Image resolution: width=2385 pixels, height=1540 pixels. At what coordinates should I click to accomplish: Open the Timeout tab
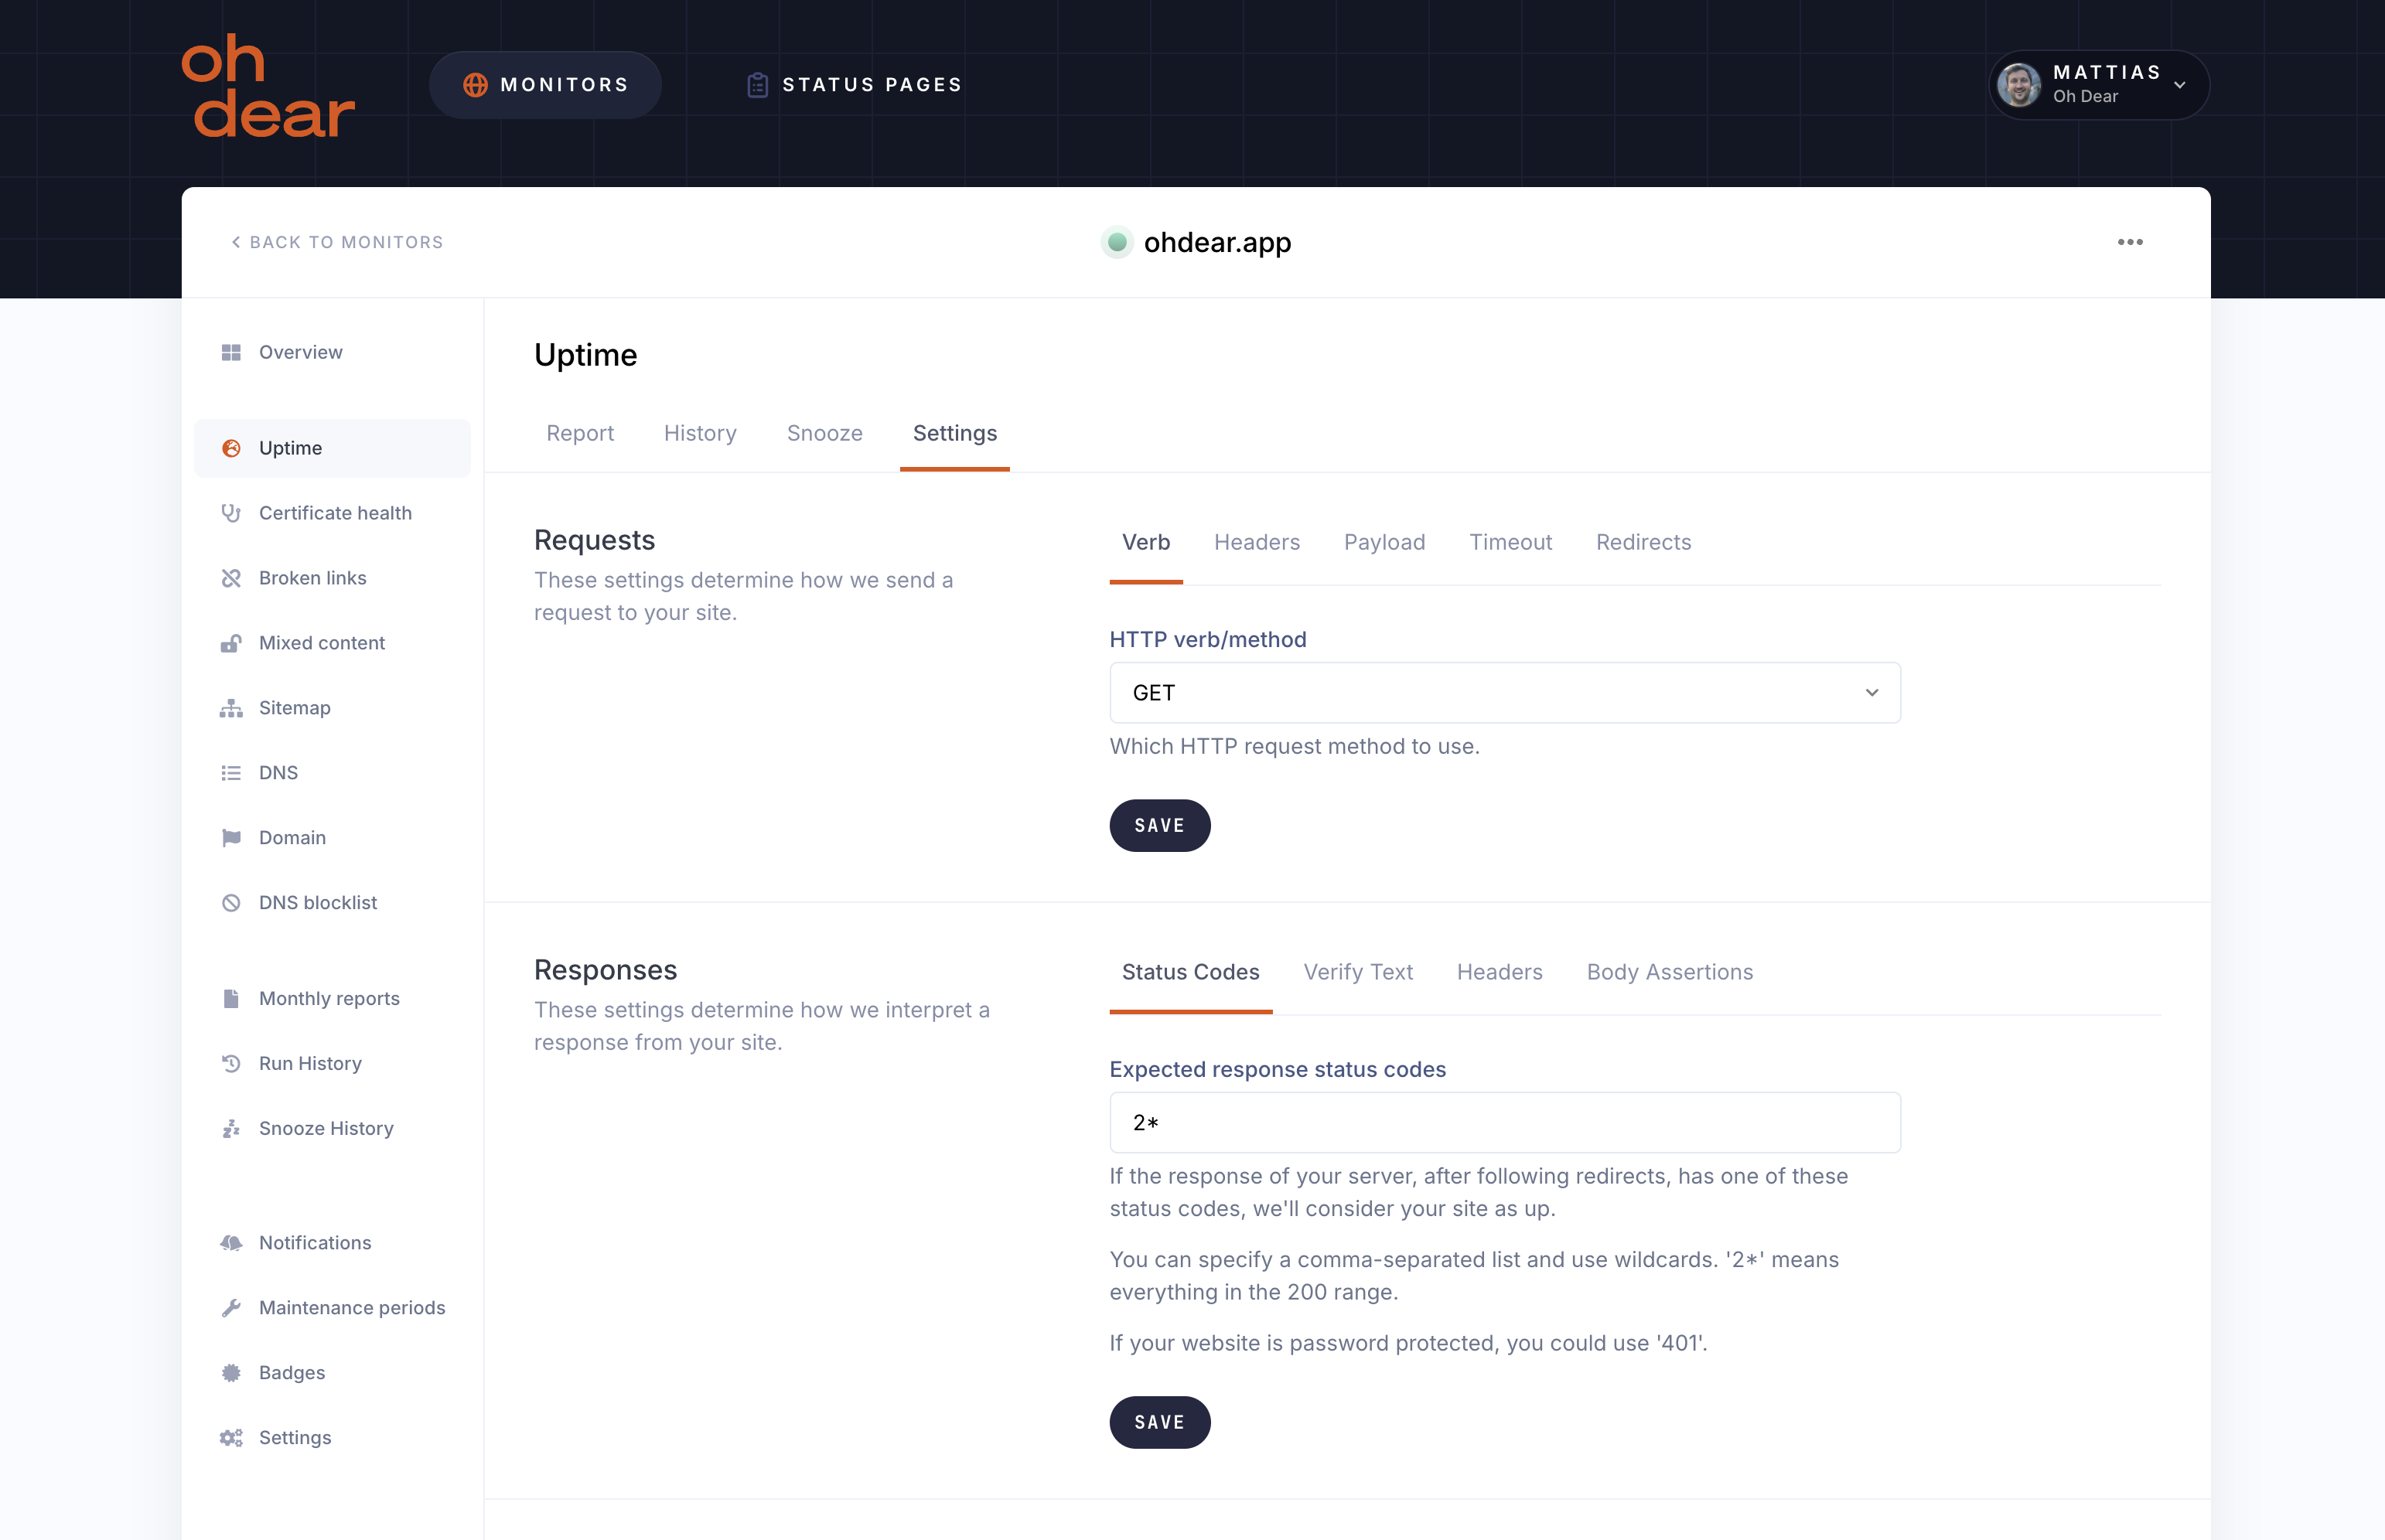pos(1510,542)
